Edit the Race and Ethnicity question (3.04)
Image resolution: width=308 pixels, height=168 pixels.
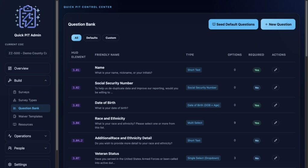point(276,123)
